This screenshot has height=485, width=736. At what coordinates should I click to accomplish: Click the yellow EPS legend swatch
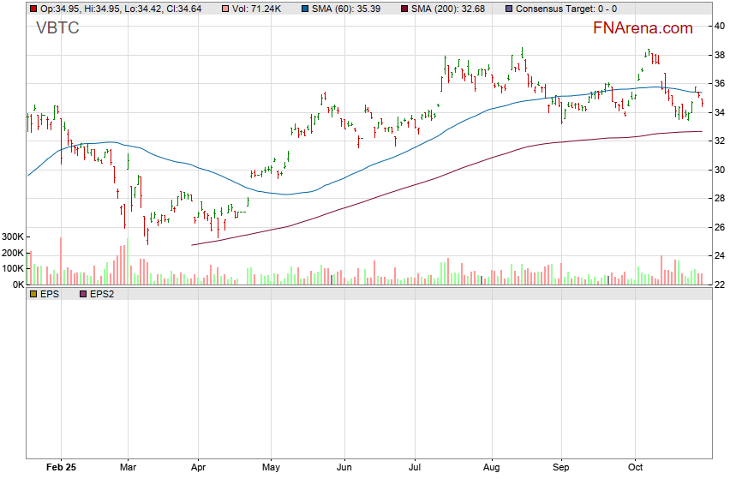[x=33, y=294]
